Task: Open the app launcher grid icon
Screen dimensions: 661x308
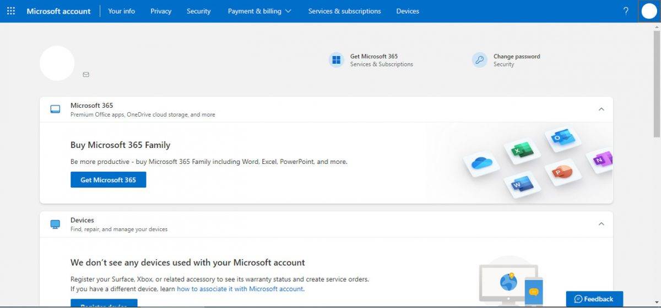Action: 11,11
